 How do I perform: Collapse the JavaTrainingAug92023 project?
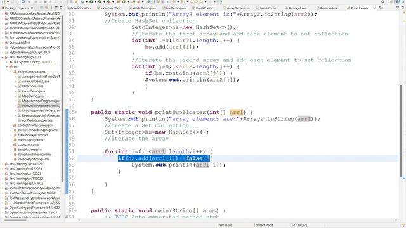(3, 57)
